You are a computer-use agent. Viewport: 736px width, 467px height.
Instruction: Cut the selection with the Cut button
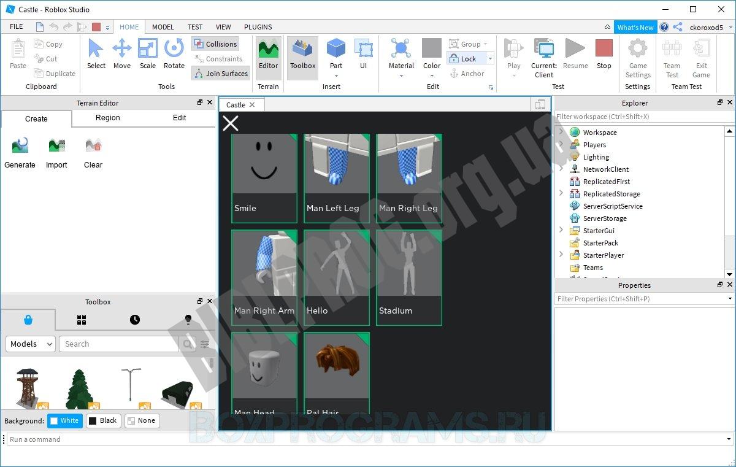(46, 59)
